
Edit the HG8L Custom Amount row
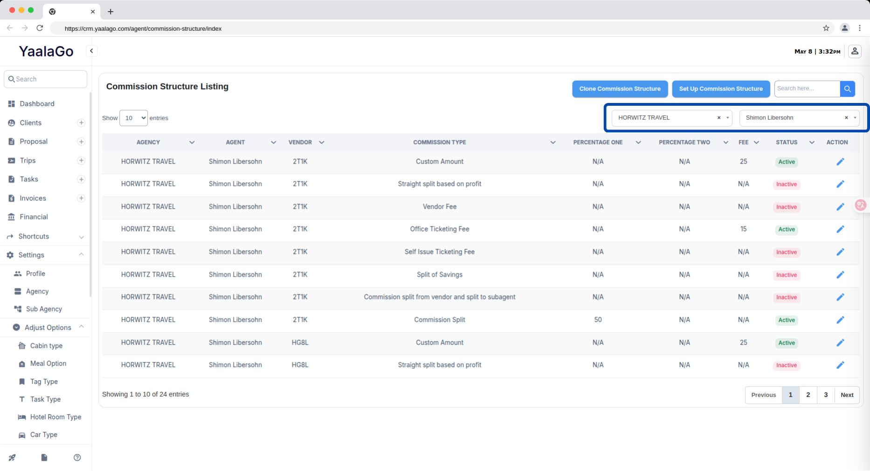click(x=840, y=343)
